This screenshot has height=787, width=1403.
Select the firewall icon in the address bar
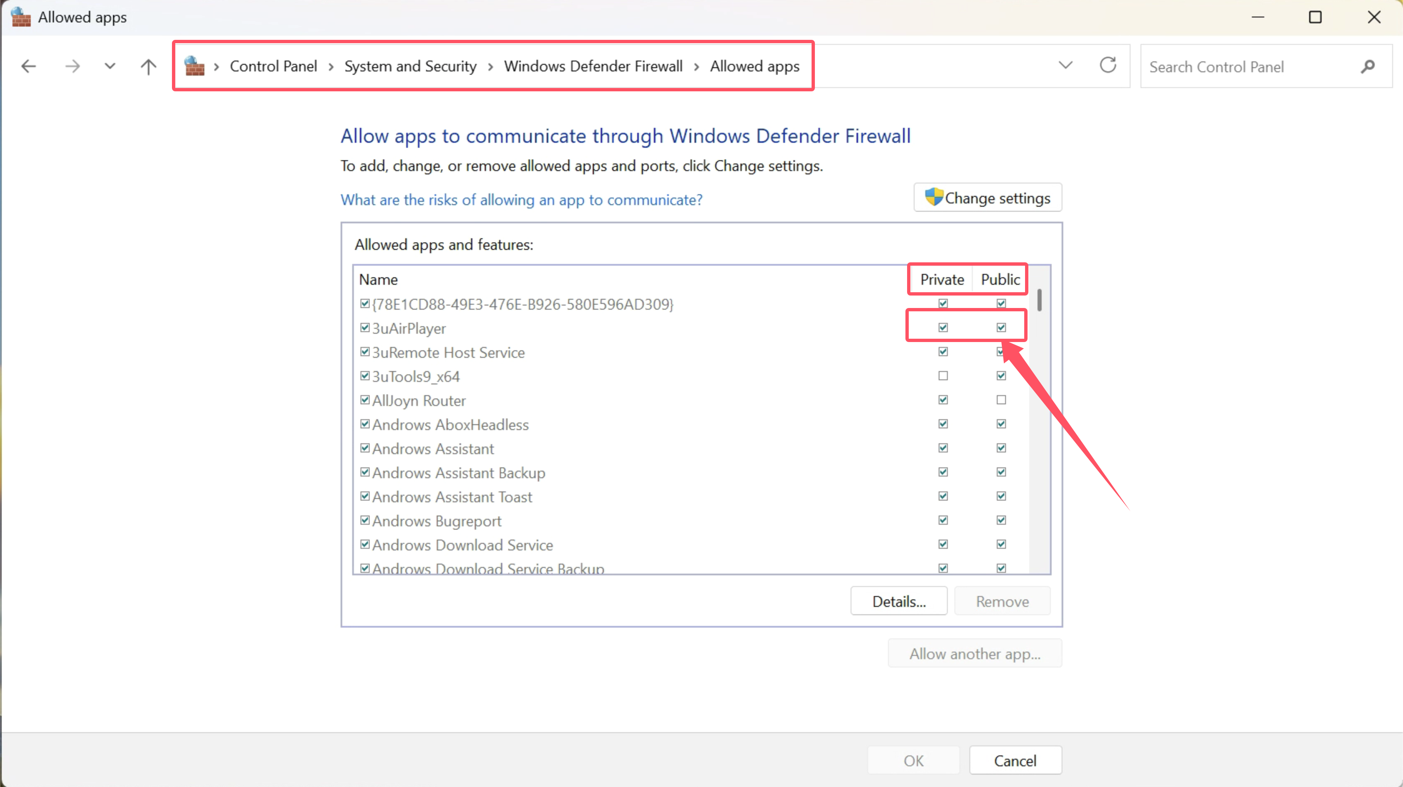click(x=194, y=66)
